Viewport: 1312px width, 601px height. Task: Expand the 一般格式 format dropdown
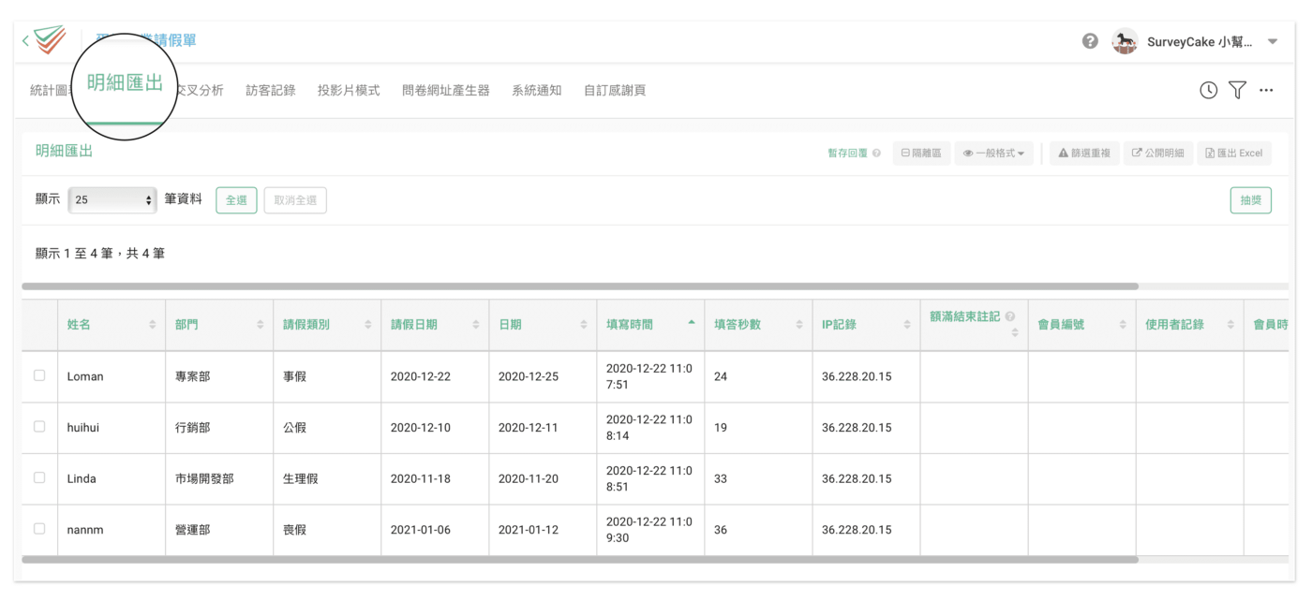coord(993,154)
